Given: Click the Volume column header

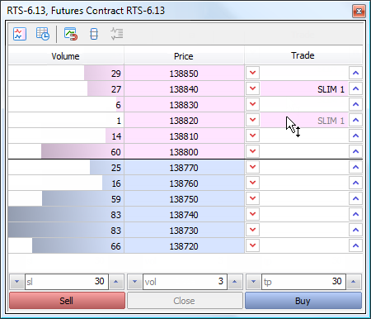Looking at the screenshot, I should pos(66,56).
